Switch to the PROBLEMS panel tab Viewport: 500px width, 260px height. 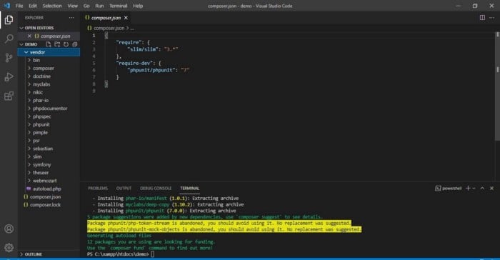pyautogui.click(x=98, y=189)
